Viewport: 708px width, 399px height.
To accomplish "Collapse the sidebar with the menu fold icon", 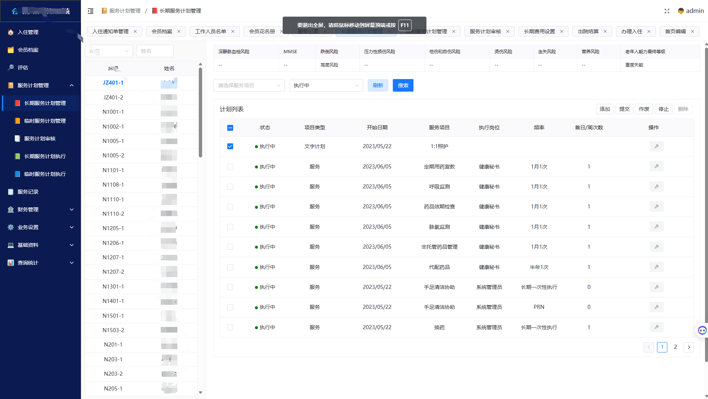I will 91,11.
